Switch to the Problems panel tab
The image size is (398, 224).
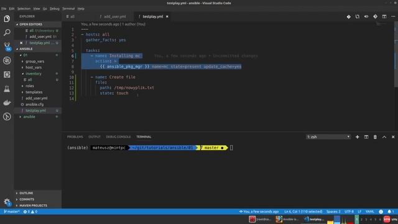(x=75, y=137)
